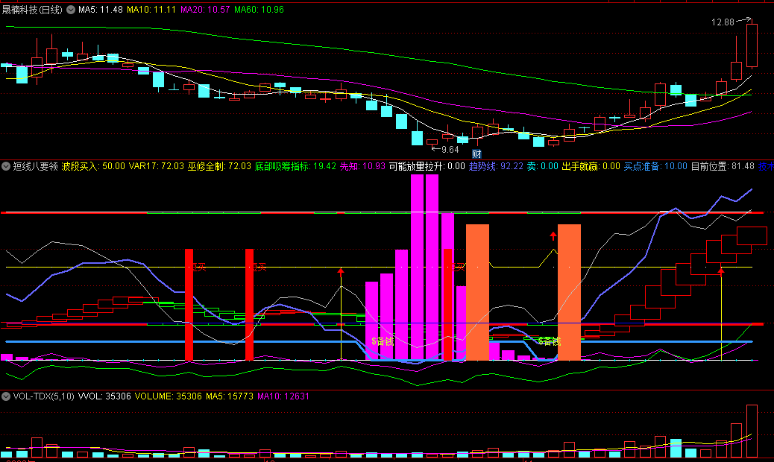This screenshot has height=462, width=774.
Task: Click the MA20: 10.57 value
Action: [205, 10]
